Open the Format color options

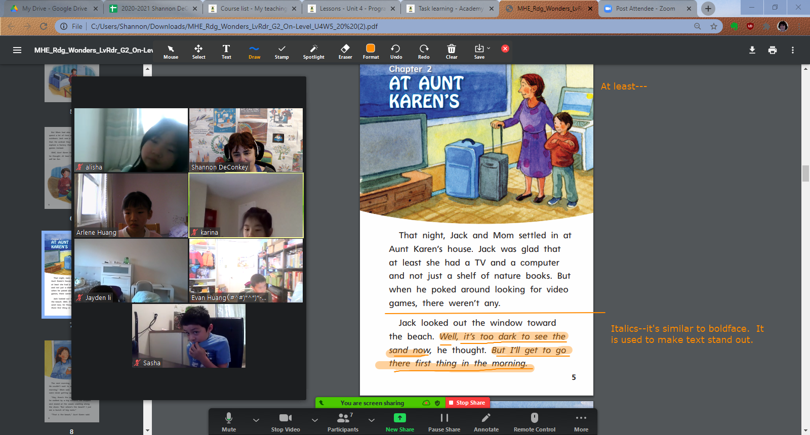tap(371, 52)
